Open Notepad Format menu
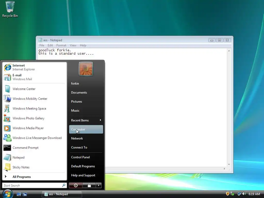The height and width of the screenshot is (198, 264). coord(61,45)
